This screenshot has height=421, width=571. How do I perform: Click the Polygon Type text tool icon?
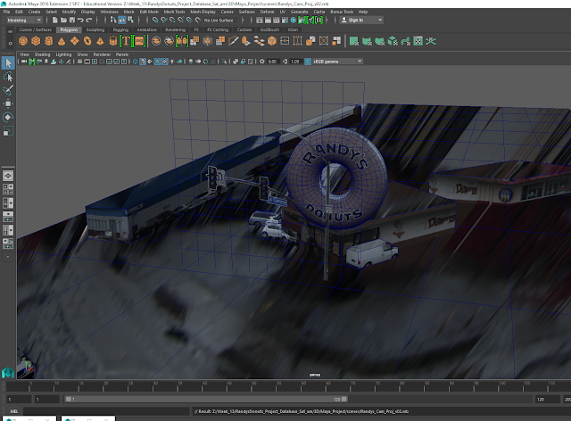(x=126, y=41)
